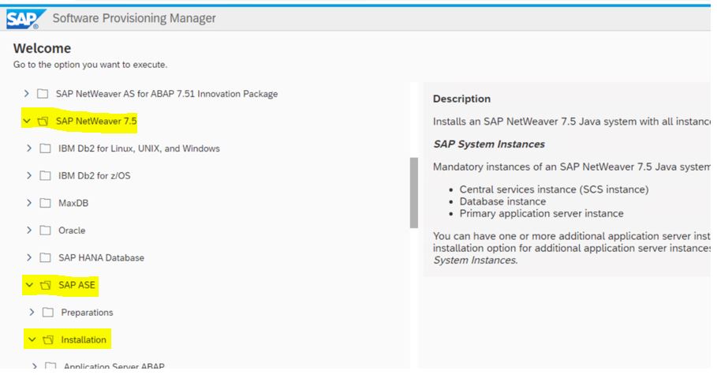This screenshot has height=375, width=717.
Task: Expand the Oracle node
Action: click(x=29, y=231)
